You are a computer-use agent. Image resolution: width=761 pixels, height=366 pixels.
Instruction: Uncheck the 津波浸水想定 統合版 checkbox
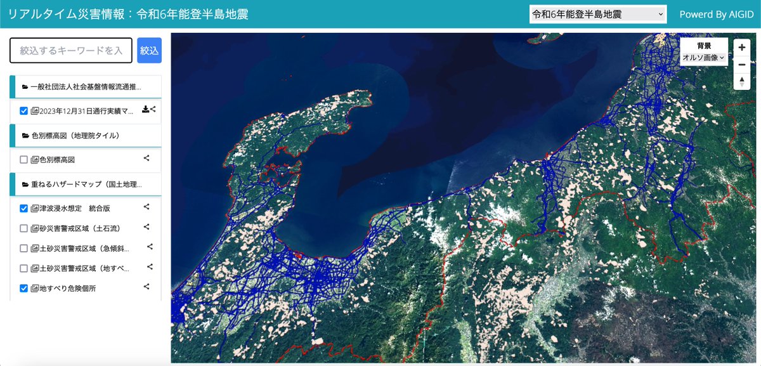click(24, 208)
